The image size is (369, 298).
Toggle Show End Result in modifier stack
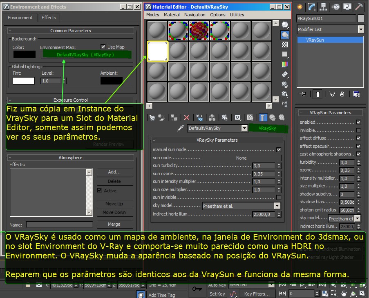[318, 94]
